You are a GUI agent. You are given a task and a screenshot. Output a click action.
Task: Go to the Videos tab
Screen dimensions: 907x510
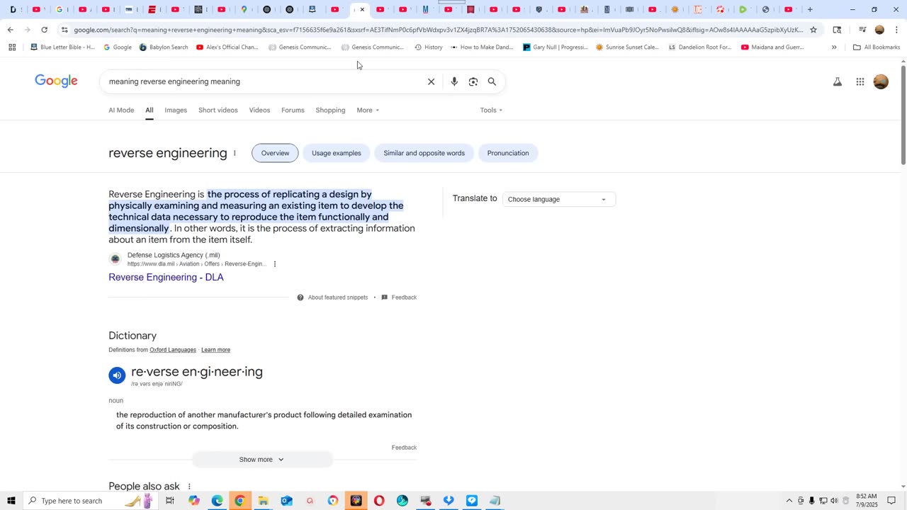pyautogui.click(x=259, y=110)
